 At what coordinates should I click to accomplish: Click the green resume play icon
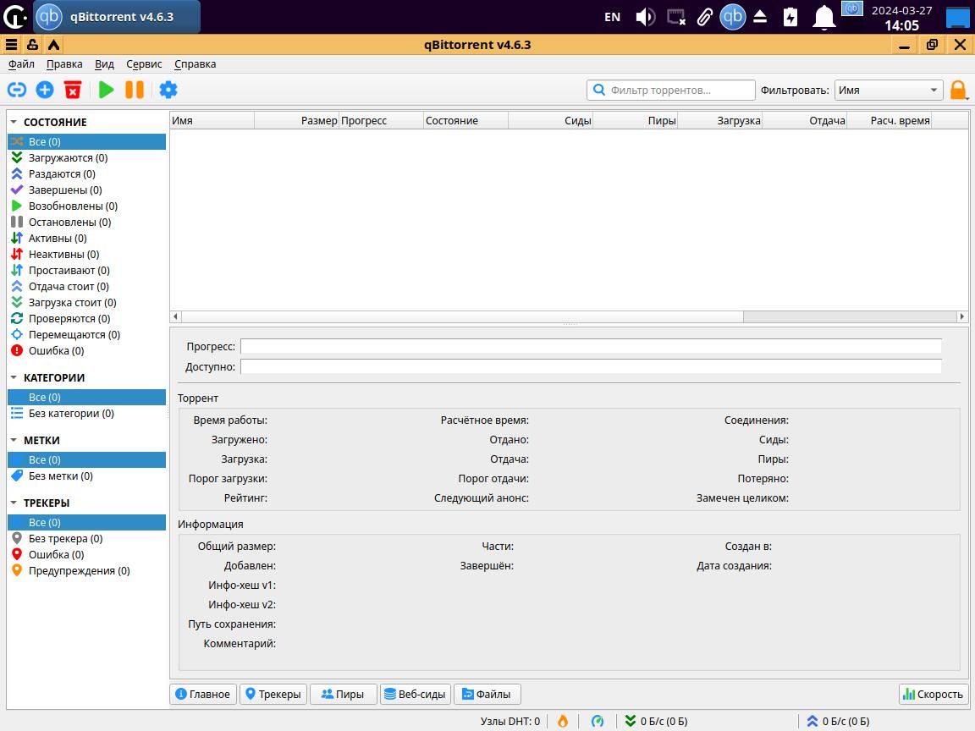107,90
